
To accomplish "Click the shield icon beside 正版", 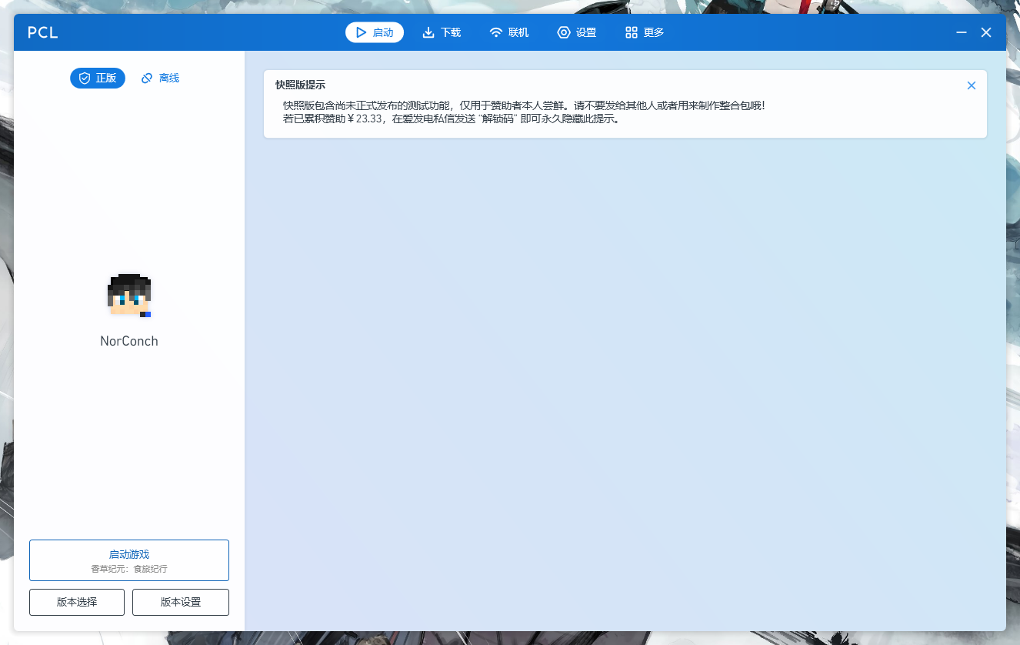I will tap(85, 79).
